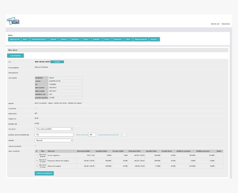
Task: Open the Setari menu
Action: click(25, 39)
